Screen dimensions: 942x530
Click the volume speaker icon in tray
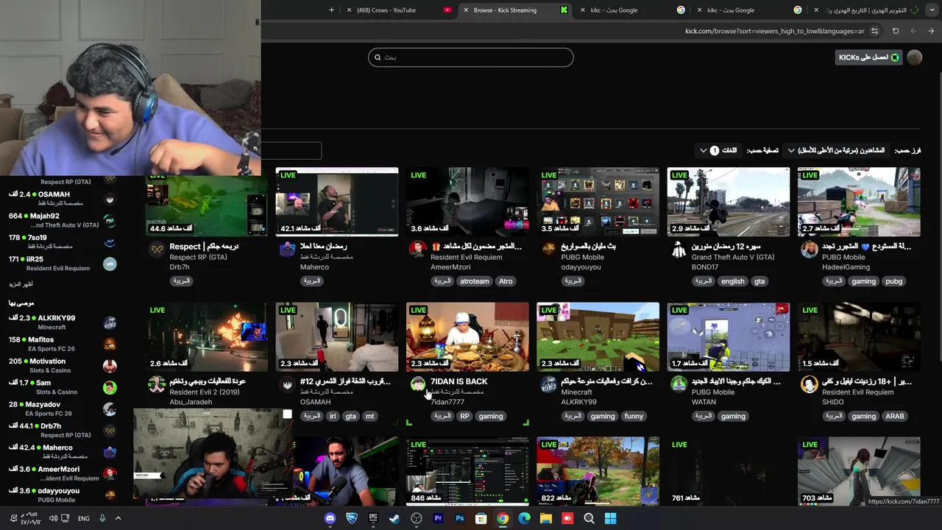pos(53,518)
